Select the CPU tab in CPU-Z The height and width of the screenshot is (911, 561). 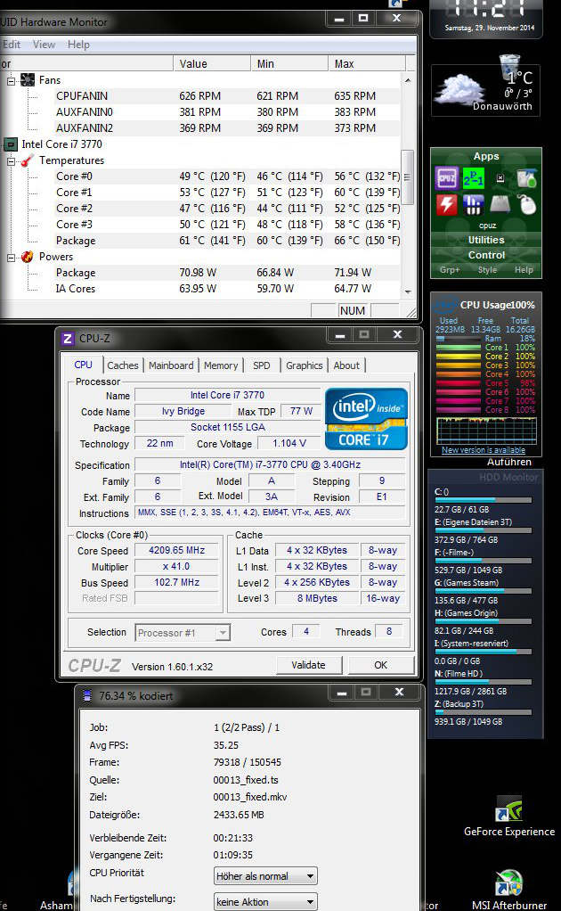pyautogui.click(x=83, y=365)
